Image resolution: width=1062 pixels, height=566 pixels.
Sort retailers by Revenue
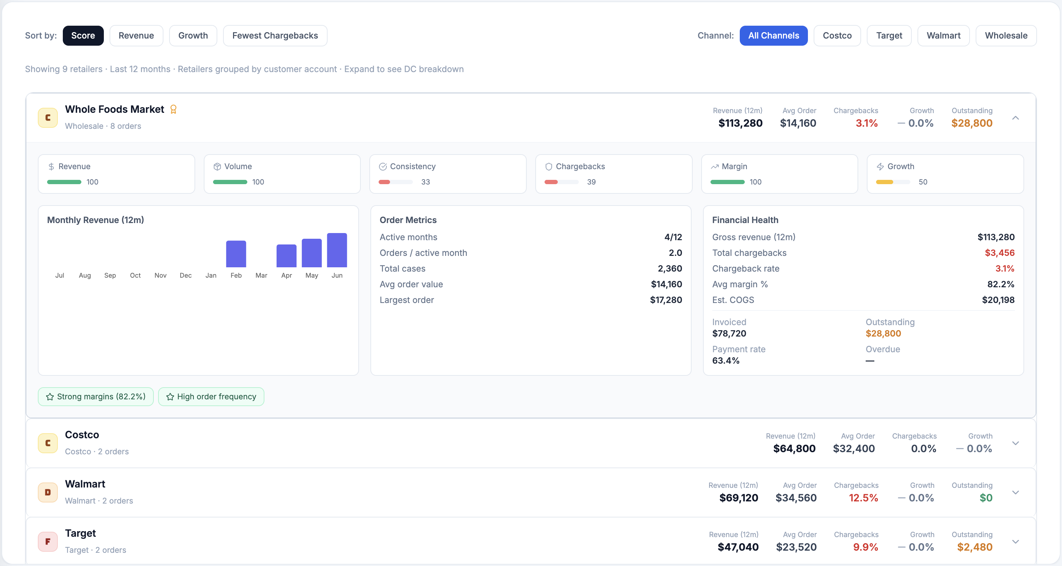[136, 35]
